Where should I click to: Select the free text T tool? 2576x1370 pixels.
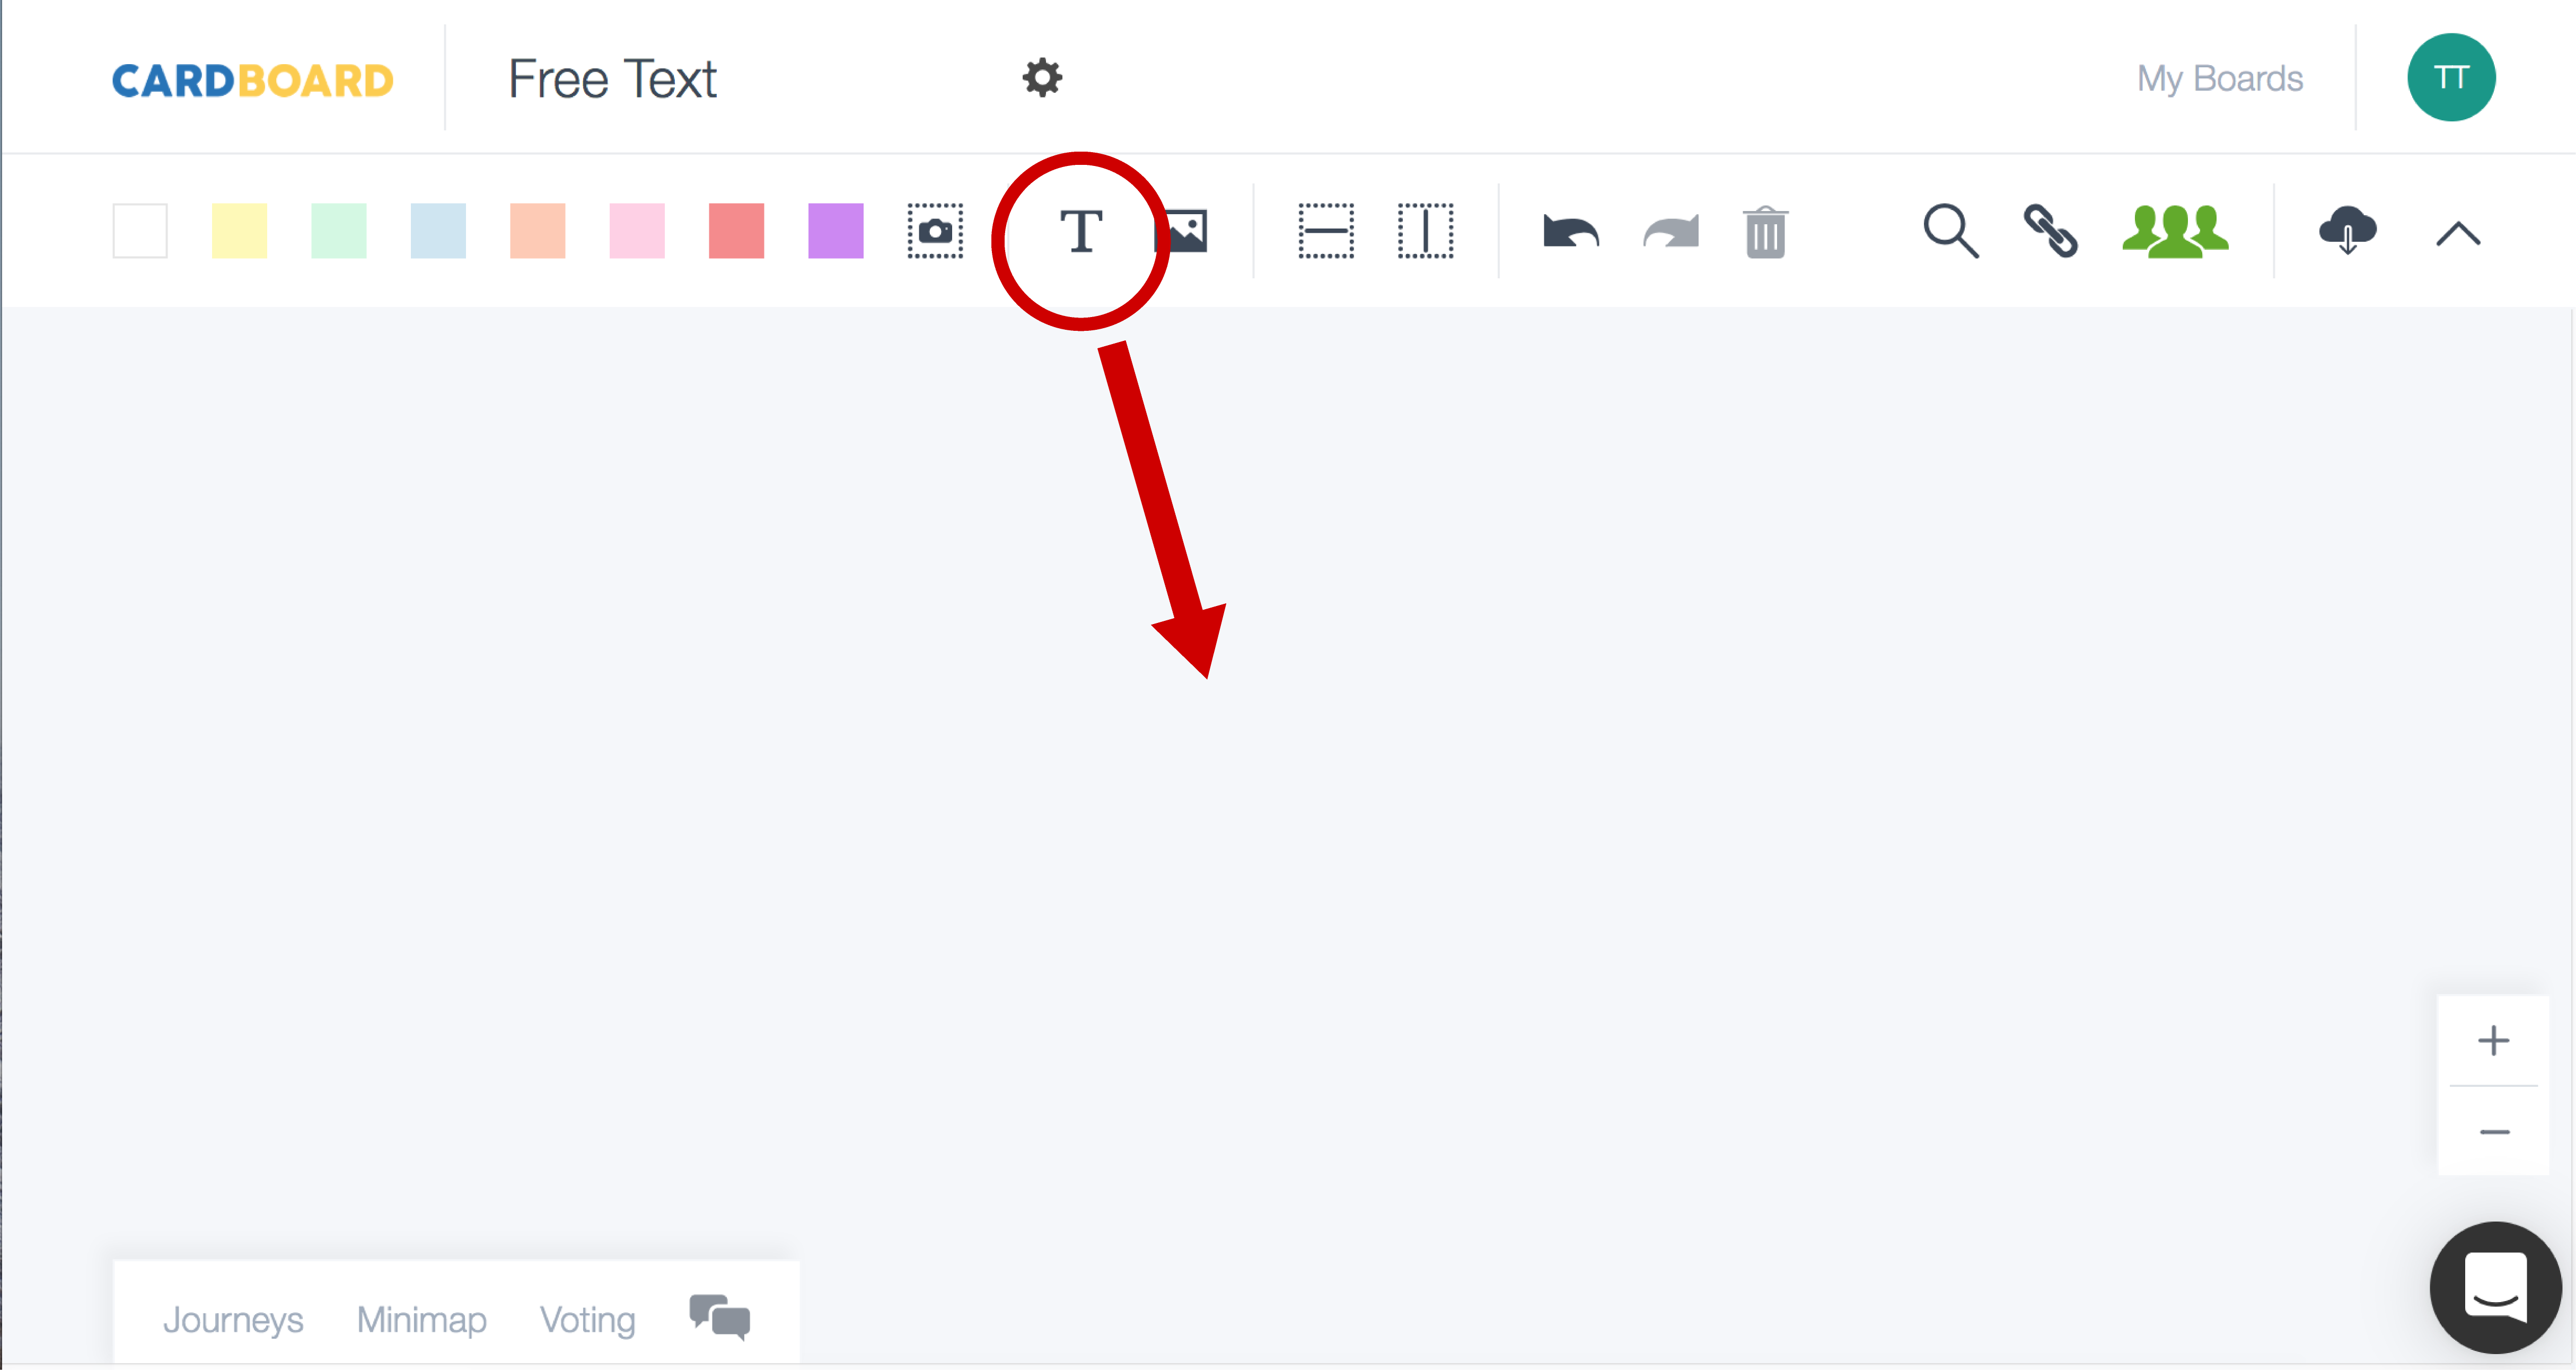[x=1080, y=232]
